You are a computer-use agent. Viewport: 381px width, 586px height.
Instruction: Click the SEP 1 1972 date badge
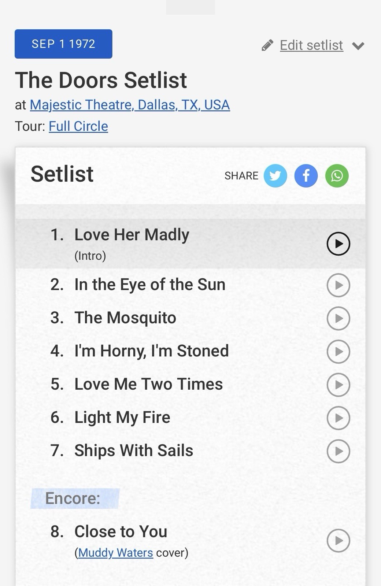click(63, 44)
